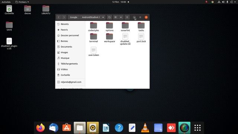Maximize the Files window
This screenshot has height=134, width=238.
coord(140,17)
